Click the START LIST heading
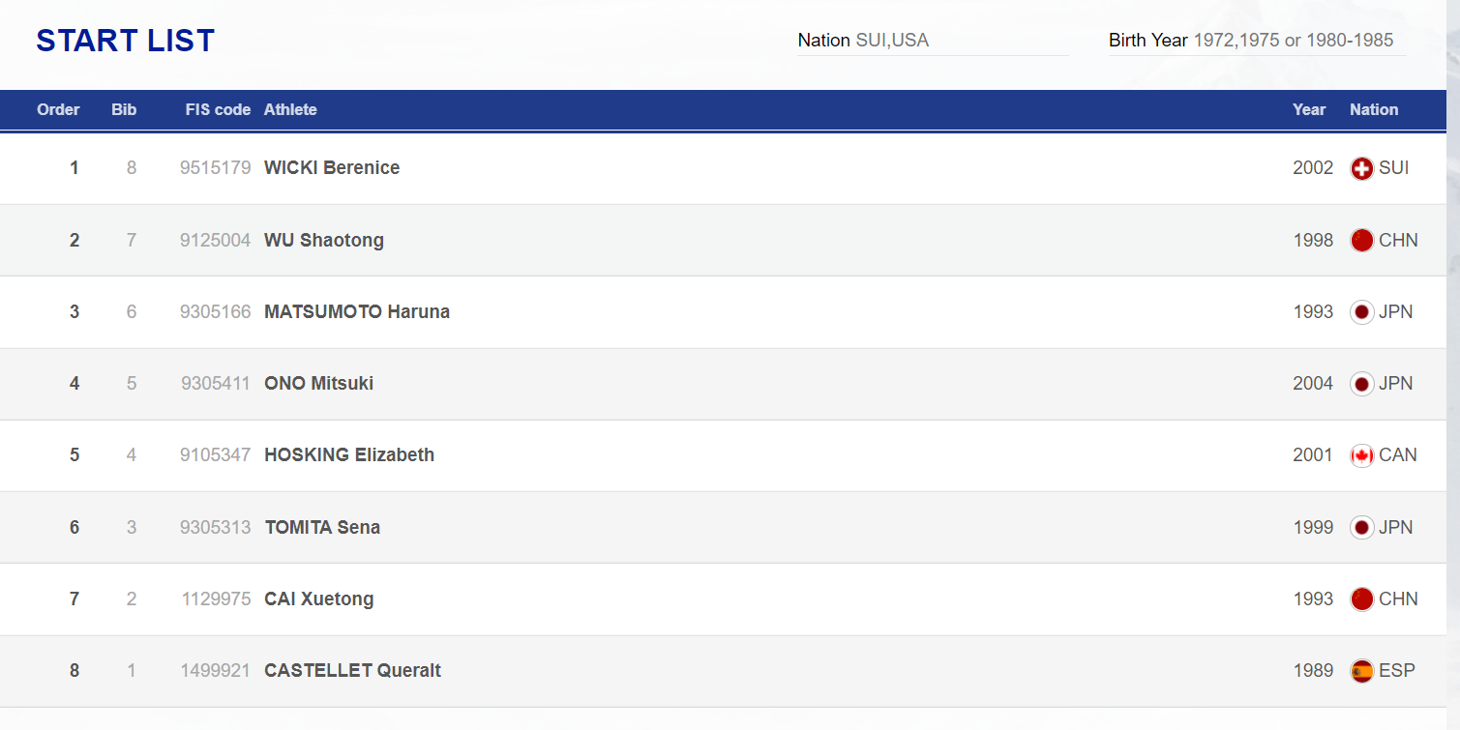 point(125,41)
